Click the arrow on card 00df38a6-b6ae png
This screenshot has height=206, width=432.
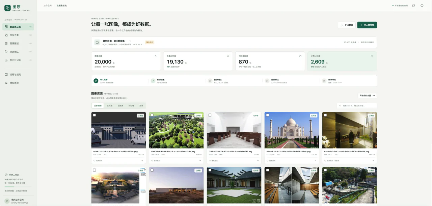tap(200, 161)
